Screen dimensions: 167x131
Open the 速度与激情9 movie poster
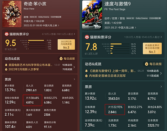point(92,15)
